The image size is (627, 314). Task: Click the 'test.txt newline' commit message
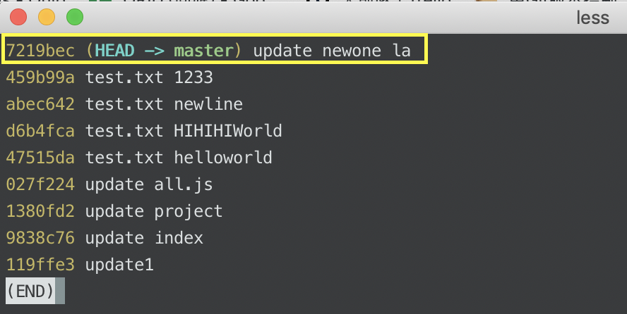(x=164, y=104)
